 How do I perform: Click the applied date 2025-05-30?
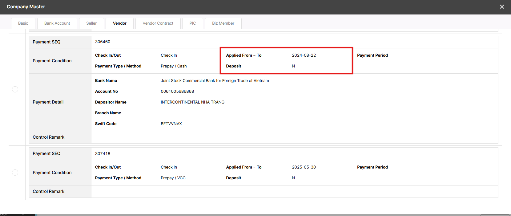[x=304, y=167]
